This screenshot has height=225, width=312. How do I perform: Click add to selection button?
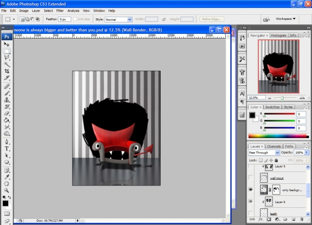pos(27,19)
